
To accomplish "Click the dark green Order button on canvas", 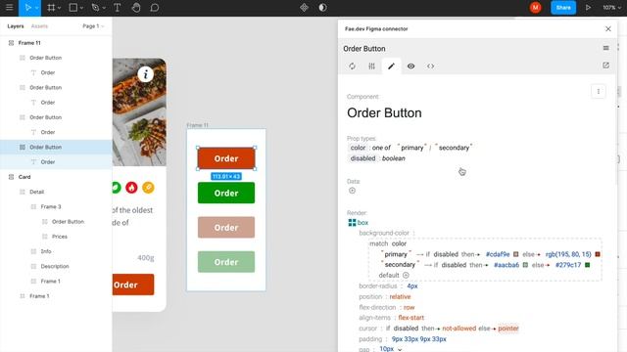I will coord(226,194).
